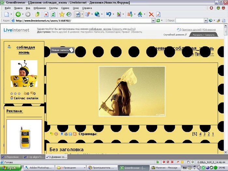Click the highlighter icon next to search
This screenshot has height=171, width=228.
point(219,21)
